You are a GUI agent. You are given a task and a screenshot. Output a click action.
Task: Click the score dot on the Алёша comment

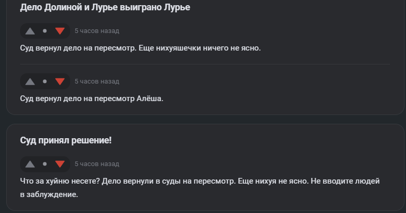pos(45,81)
